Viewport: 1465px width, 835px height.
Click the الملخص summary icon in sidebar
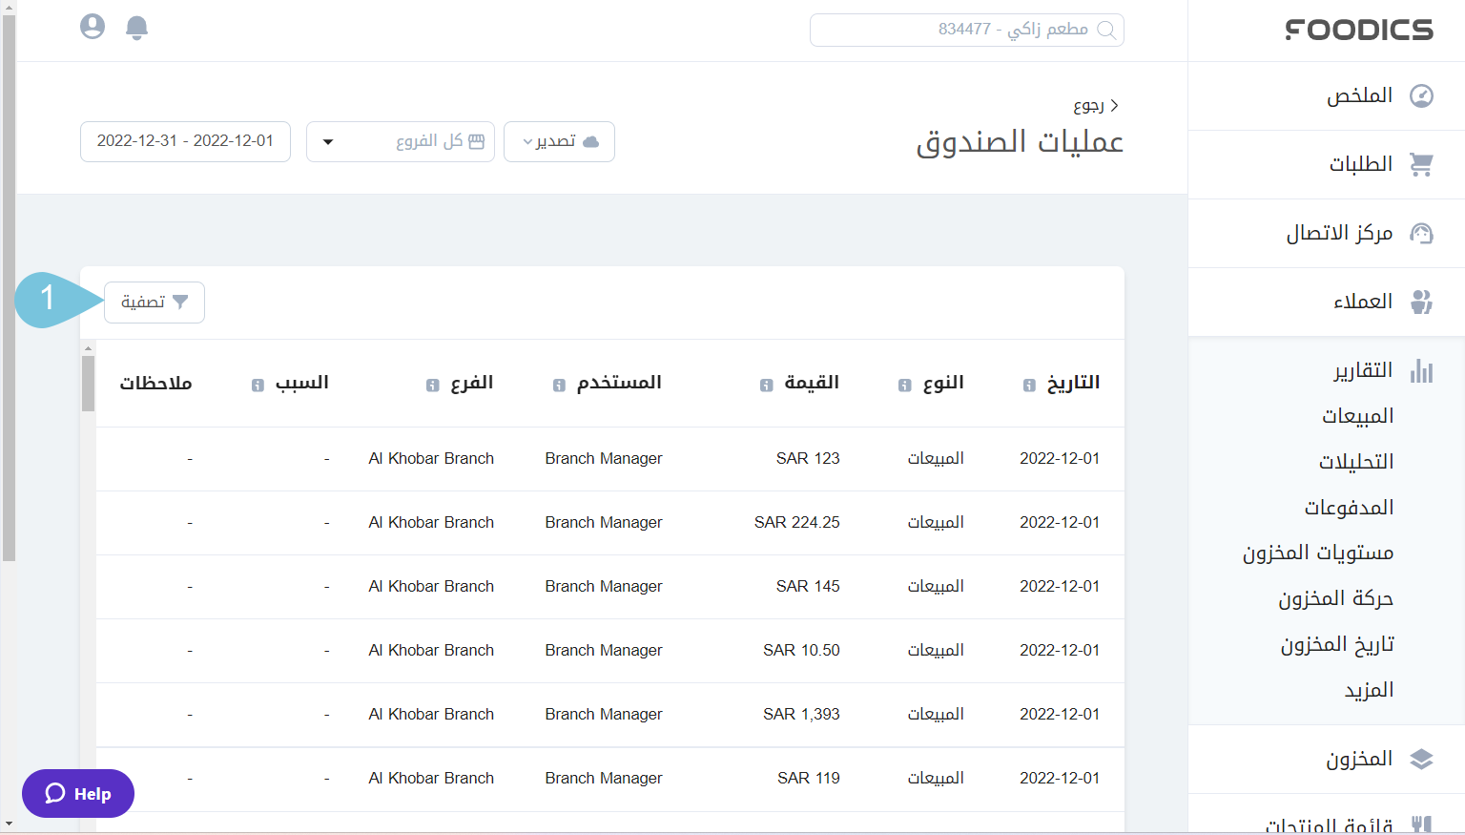(1422, 95)
